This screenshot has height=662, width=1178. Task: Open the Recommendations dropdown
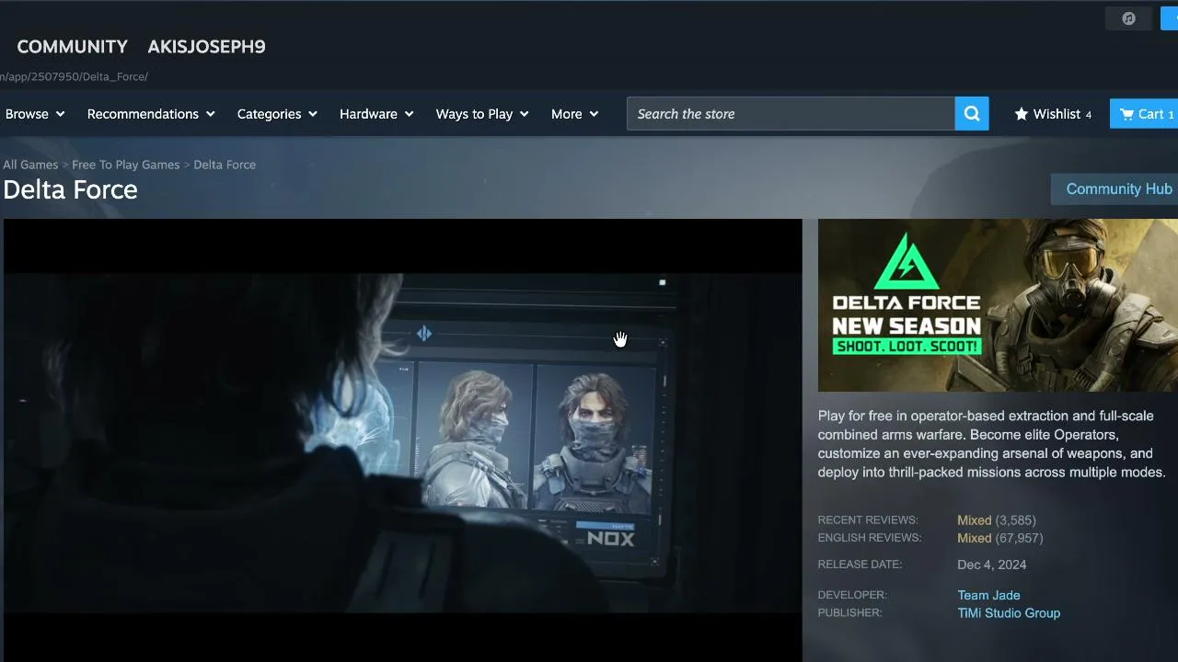click(x=151, y=114)
